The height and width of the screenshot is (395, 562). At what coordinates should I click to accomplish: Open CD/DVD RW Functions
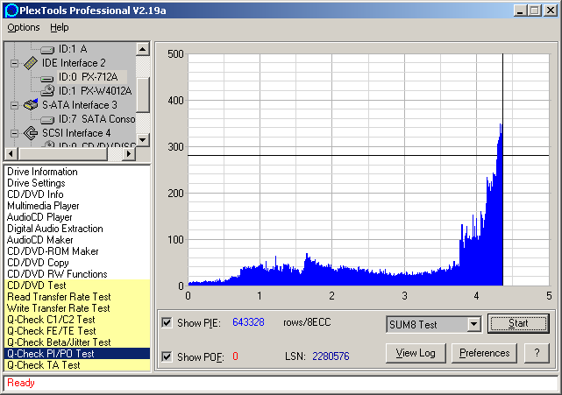pyautogui.click(x=77, y=274)
